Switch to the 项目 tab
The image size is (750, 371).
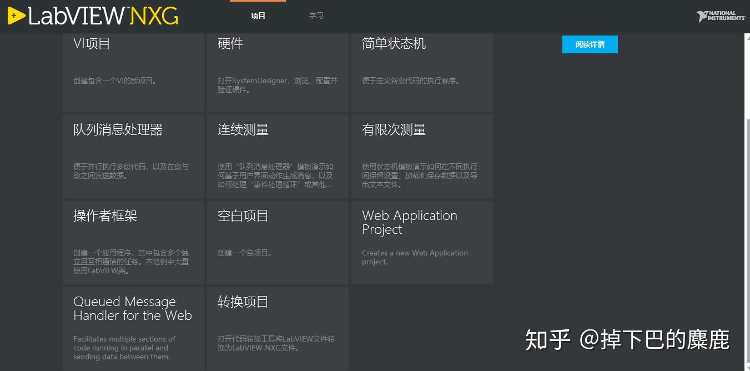[258, 16]
